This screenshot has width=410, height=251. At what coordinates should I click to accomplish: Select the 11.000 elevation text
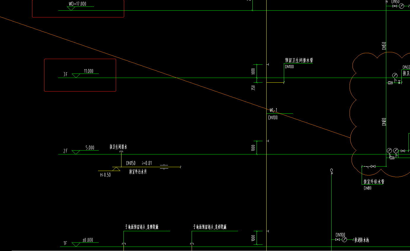point(89,71)
